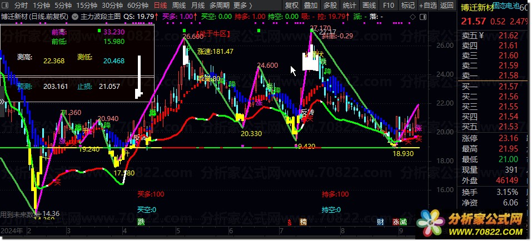Select the 周线 weekly chart tab
Viewport: 532px width, 241px height.
(x=179, y=6)
